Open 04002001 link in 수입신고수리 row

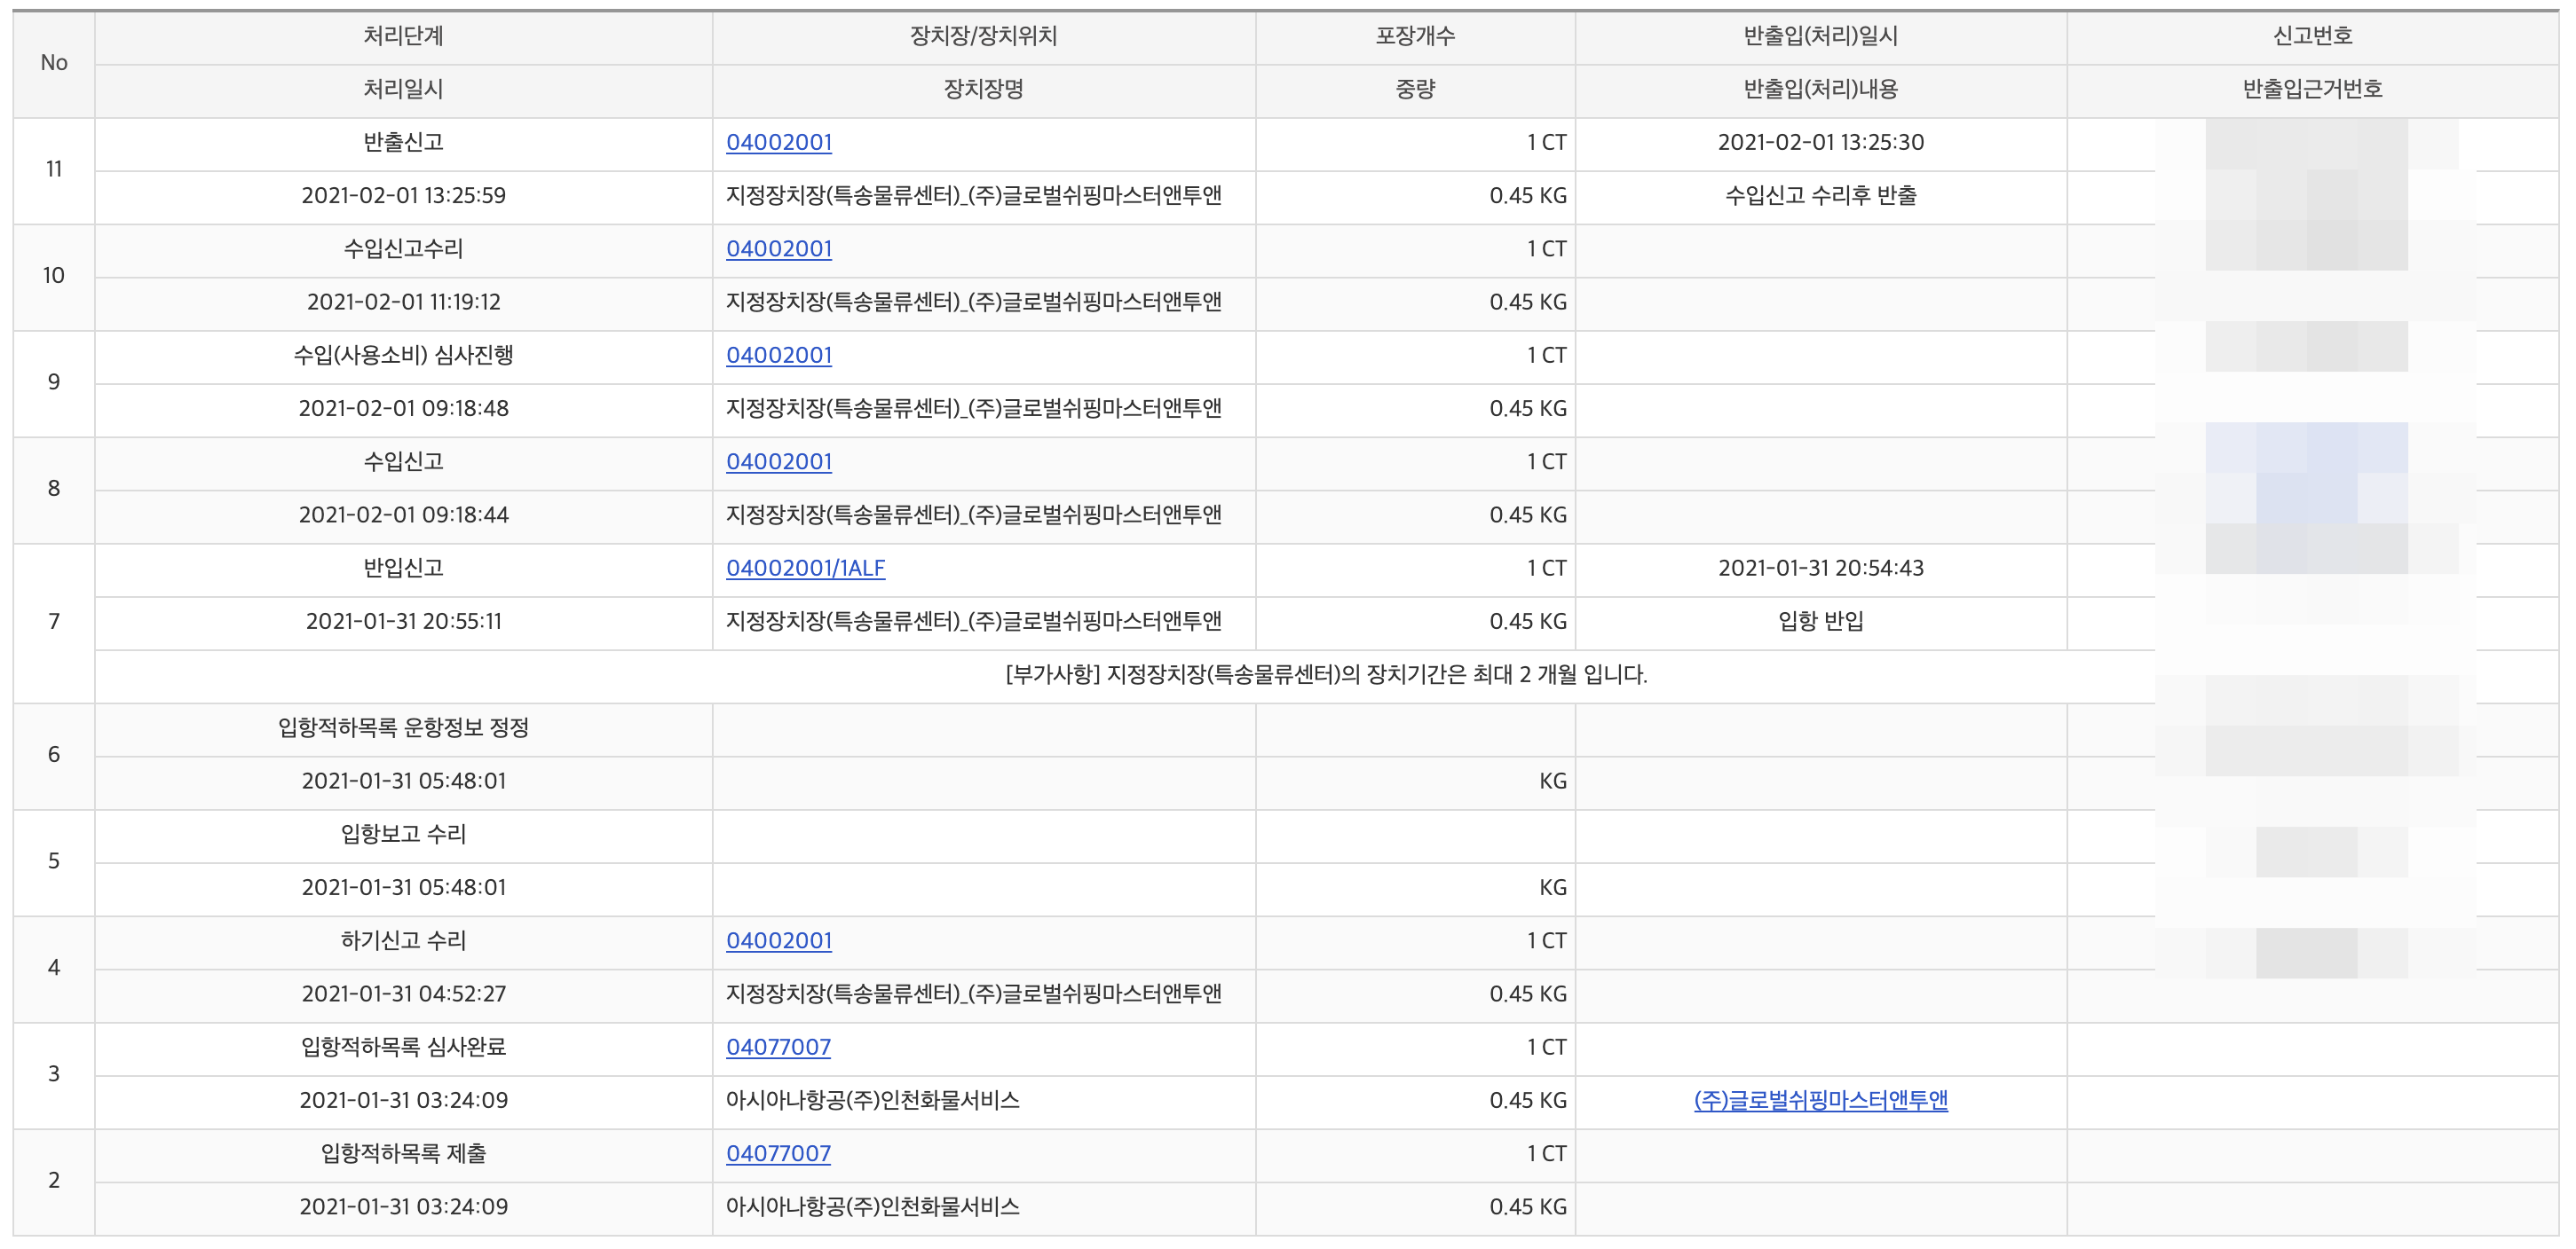pos(778,248)
